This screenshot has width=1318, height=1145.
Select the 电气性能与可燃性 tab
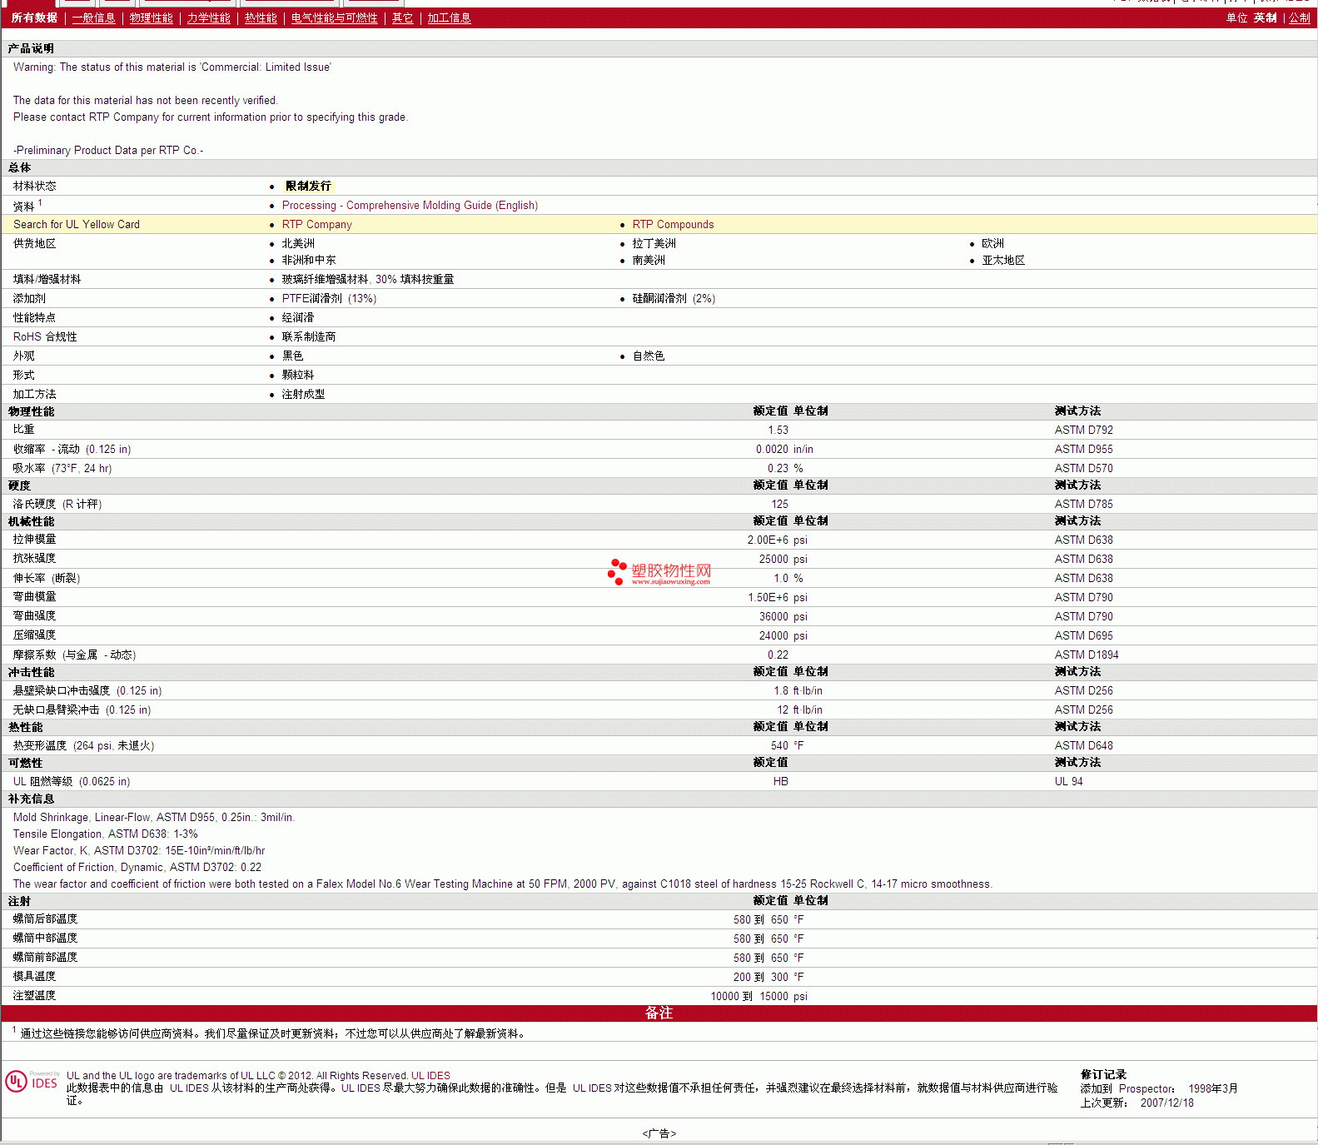coord(334,18)
